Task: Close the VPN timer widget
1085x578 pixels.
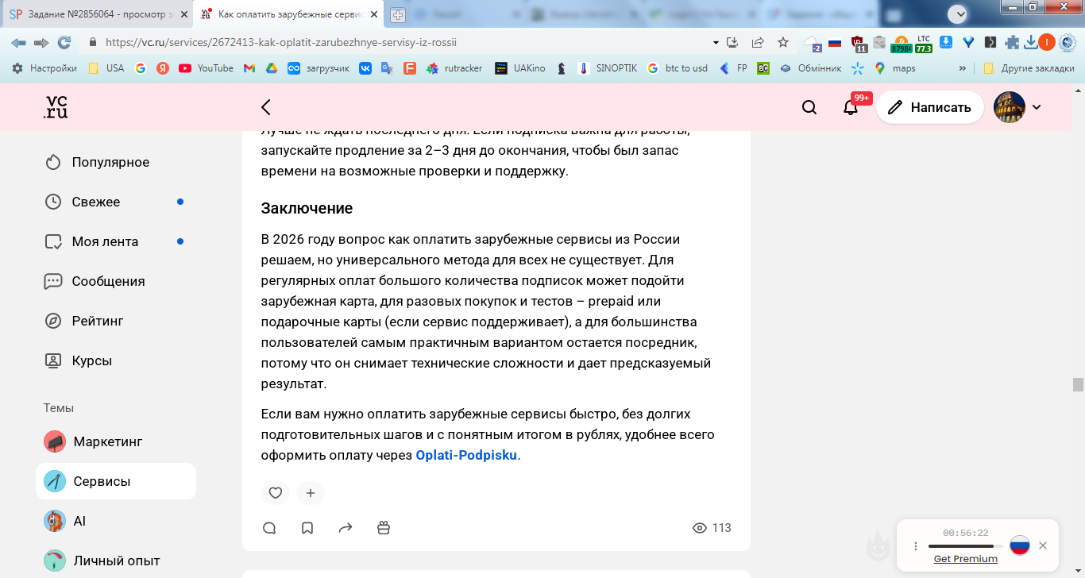Action: (1043, 545)
